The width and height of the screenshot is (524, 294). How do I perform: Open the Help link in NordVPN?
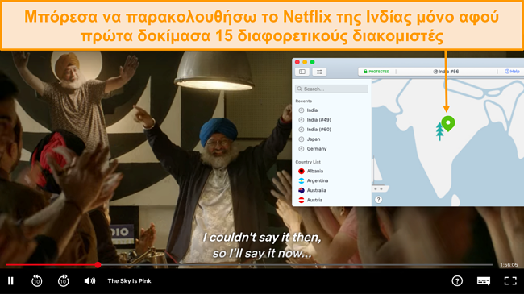[512, 72]
